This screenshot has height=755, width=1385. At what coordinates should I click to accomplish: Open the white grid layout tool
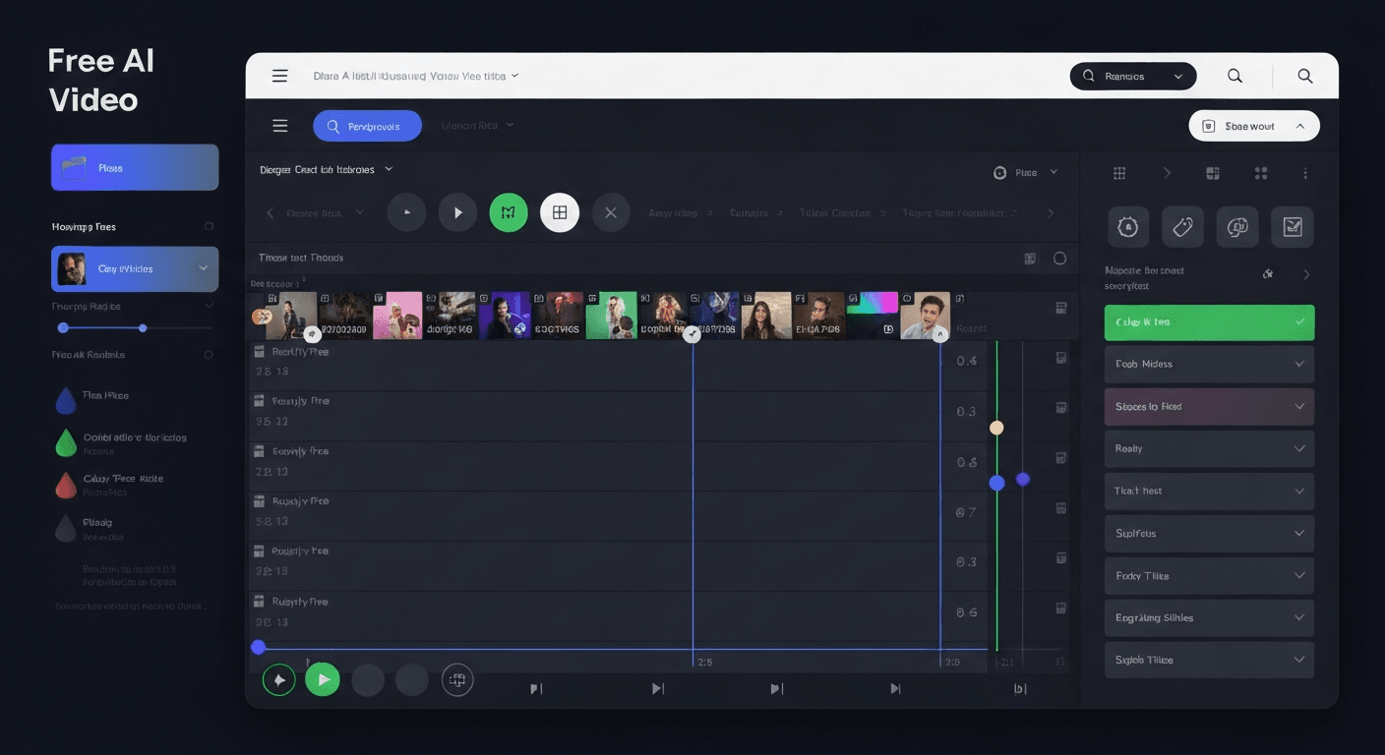click(x=560, y=211)
